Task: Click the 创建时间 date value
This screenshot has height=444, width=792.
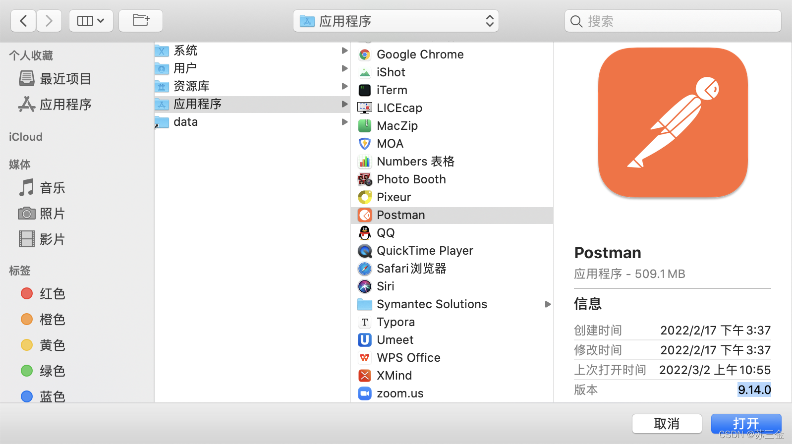Action: pos(715,331)
